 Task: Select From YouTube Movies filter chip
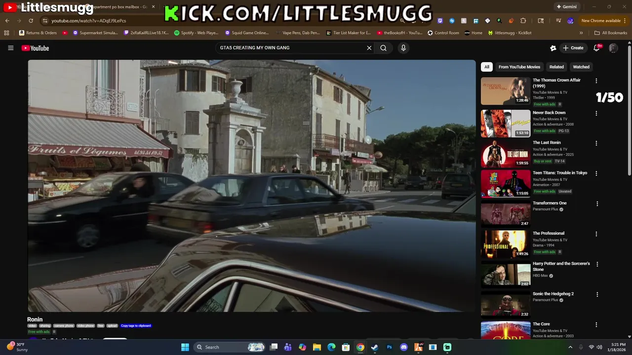519,67
